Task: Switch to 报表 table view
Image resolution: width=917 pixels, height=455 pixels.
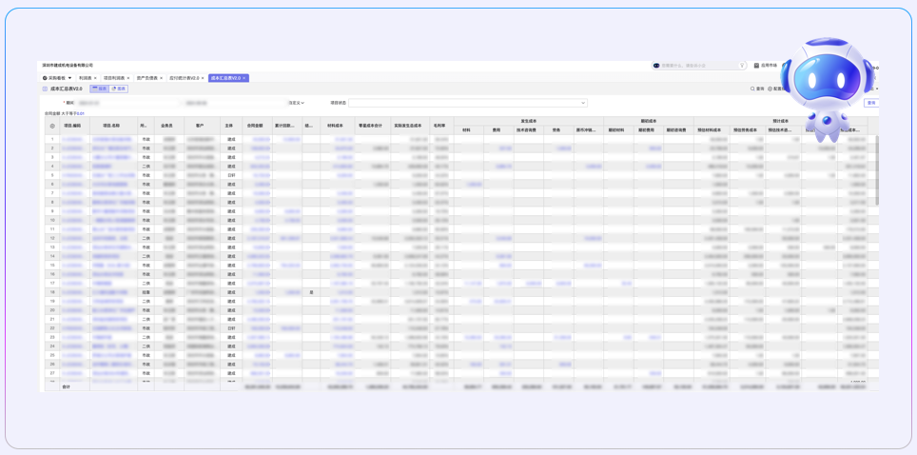Action: coord(99,89)
